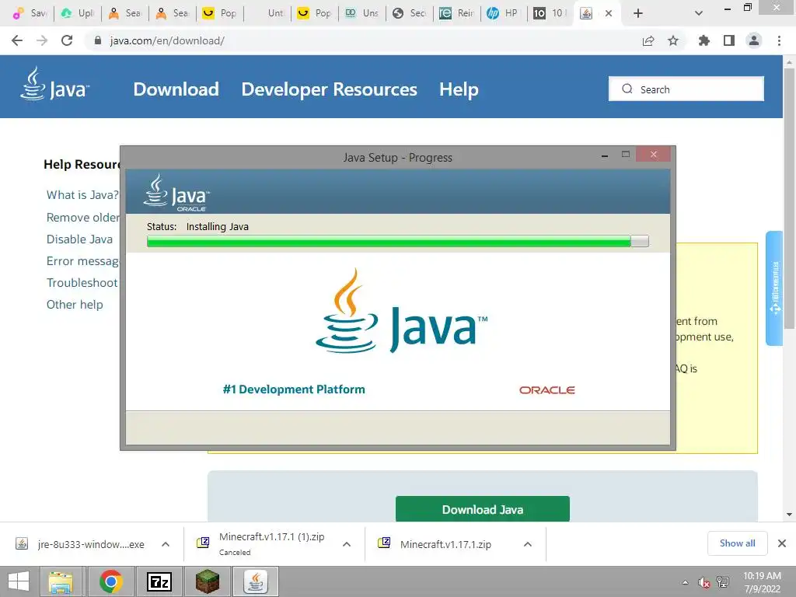796x597 pixels.
Task: Open 7-Zip from the taskbar
Action: pyautogui.click(x=159, y=581)
